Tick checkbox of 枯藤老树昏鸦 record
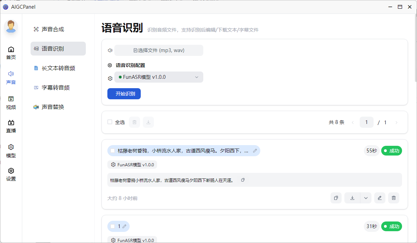 pos(113,151)
